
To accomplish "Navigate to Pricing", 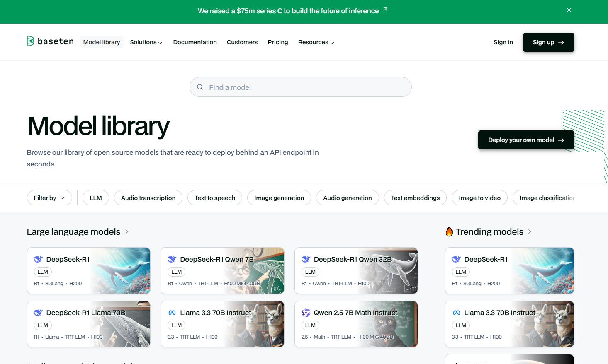I will point(278,42).
